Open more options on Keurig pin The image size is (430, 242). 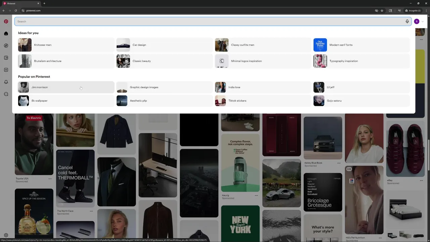(256, 195)
